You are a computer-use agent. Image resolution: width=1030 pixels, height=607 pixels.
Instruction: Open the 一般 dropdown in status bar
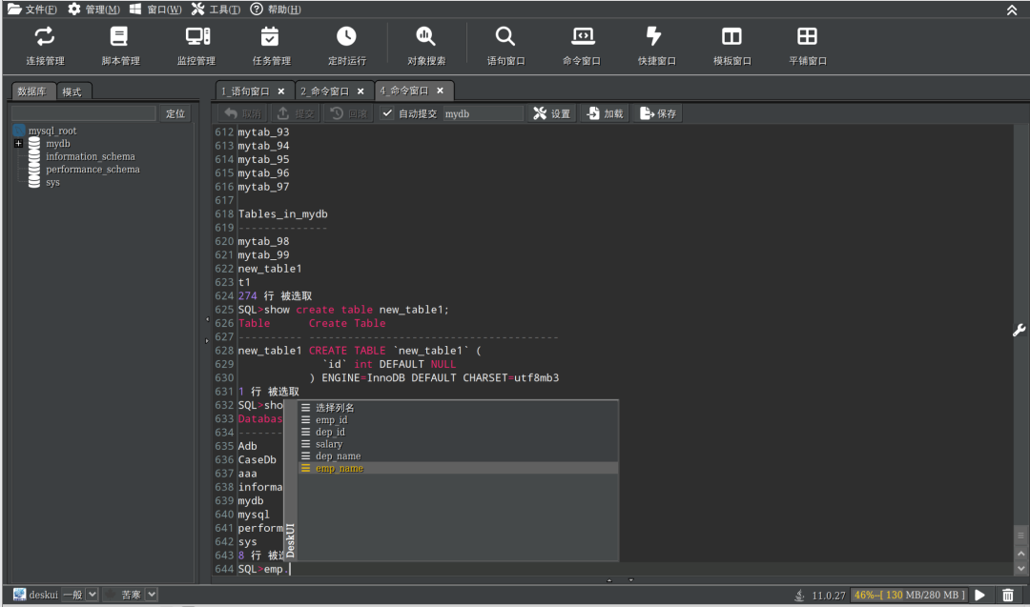click(x=93, y=595)
